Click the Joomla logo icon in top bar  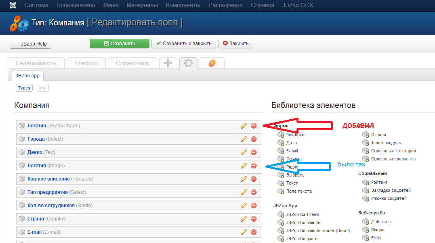click(13, 5)
